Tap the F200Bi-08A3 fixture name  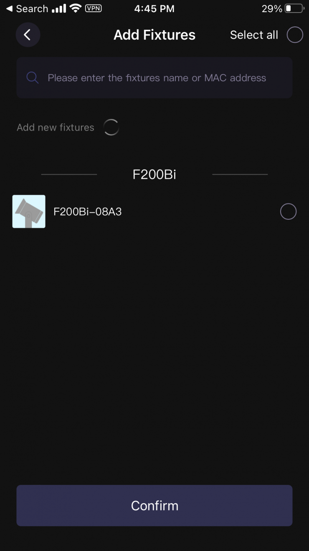(88, 211)
